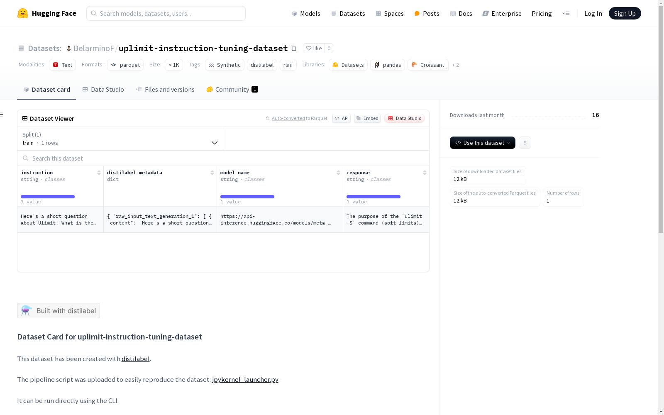Click the rlaif tag
664x415 pixels.
pos(288,65)
